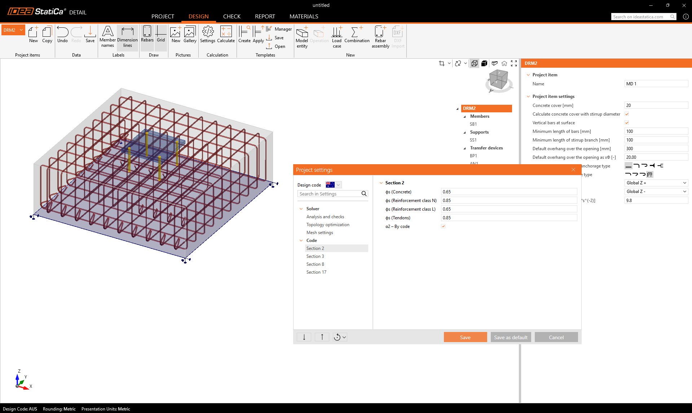This screenshot has width=692, height=413.
Task: Click the ϕs (Concrete) value field
Action: click(x=508, y=192)
